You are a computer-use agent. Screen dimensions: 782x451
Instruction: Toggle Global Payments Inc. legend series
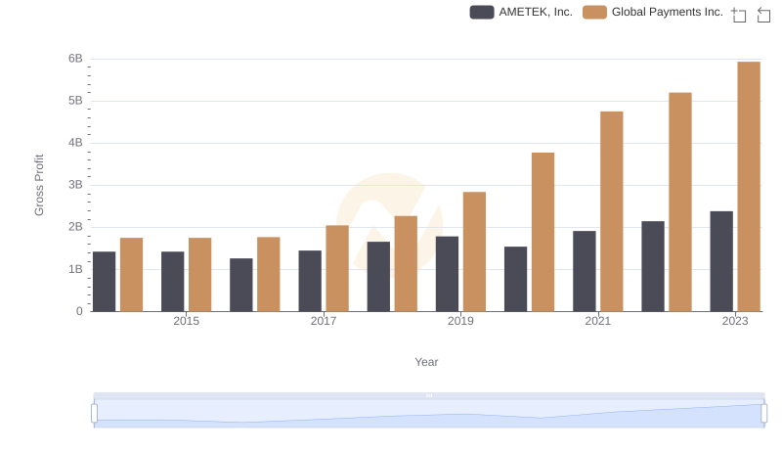[x=653, y=12]
